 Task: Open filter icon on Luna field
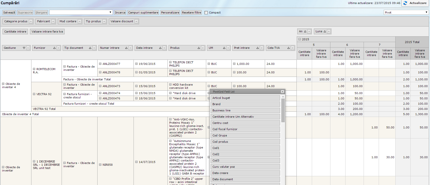pyautogui.click(x=329, y=32)
